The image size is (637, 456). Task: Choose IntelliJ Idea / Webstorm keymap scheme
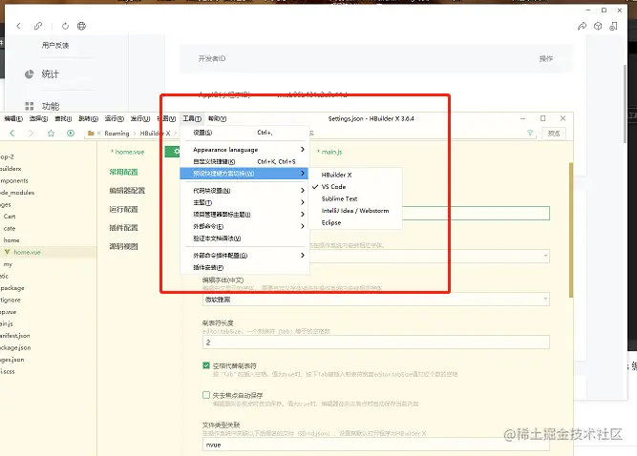coord(355,211)
